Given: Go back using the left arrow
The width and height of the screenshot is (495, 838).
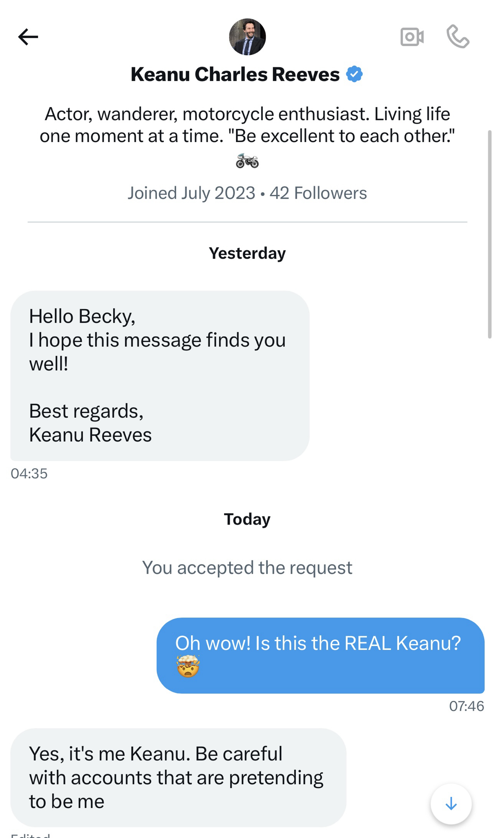Looking at the screenshot, I should click(x=28, y=37).
